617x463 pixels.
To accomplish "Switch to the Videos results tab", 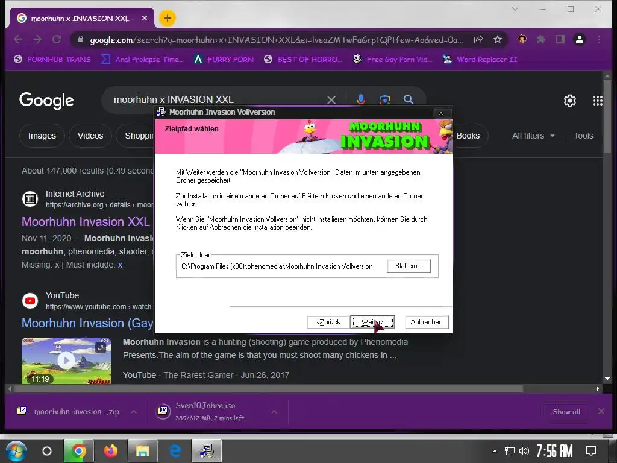I will (90, 136).
